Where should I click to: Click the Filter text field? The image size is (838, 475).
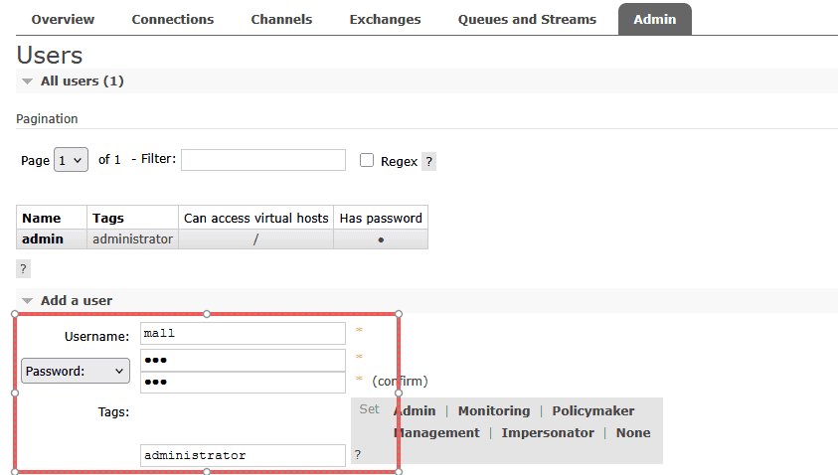click(263, 160)
